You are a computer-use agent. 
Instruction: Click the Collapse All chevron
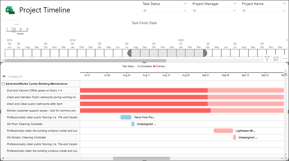click(x=4, y=76)
